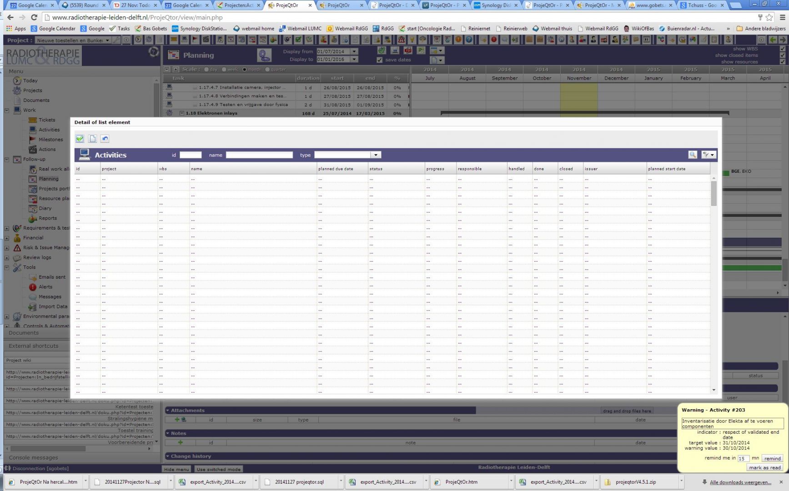The height and width of the screenshot is (491, 789).
Task: Click the mark as read button
Action: coord(765,467)
